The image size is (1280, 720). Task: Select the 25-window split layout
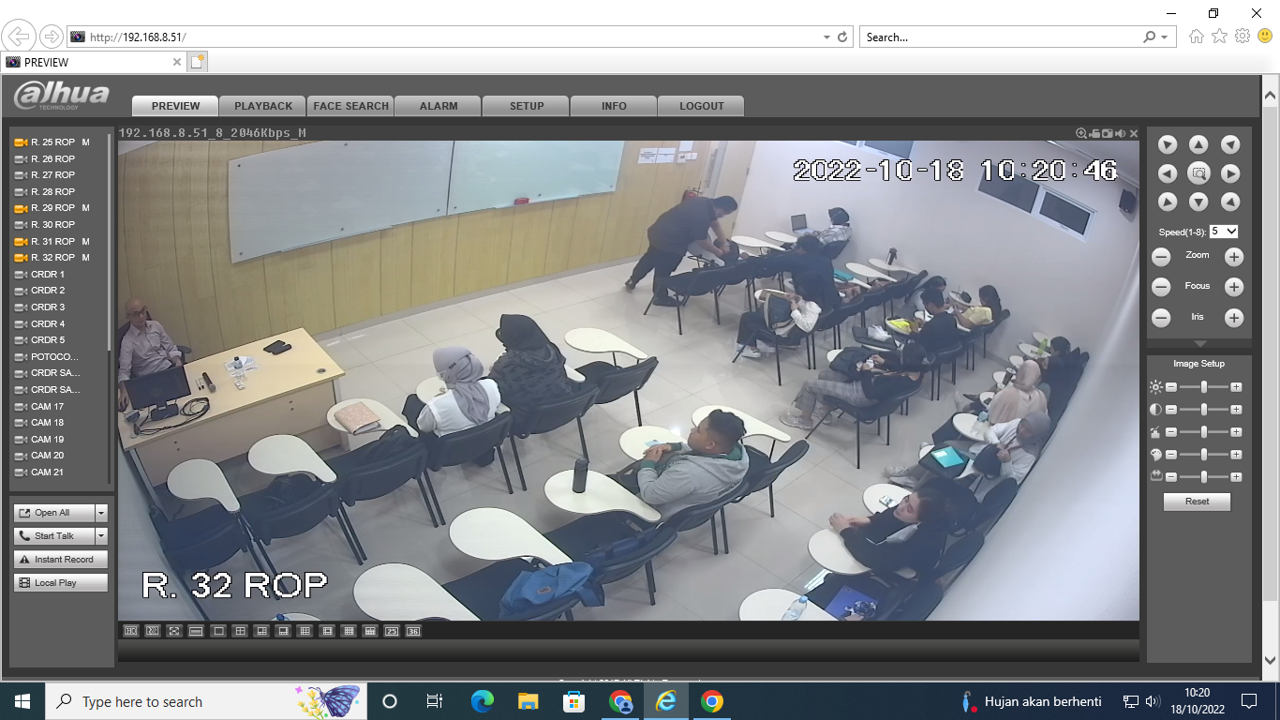(x=392, y=631)
